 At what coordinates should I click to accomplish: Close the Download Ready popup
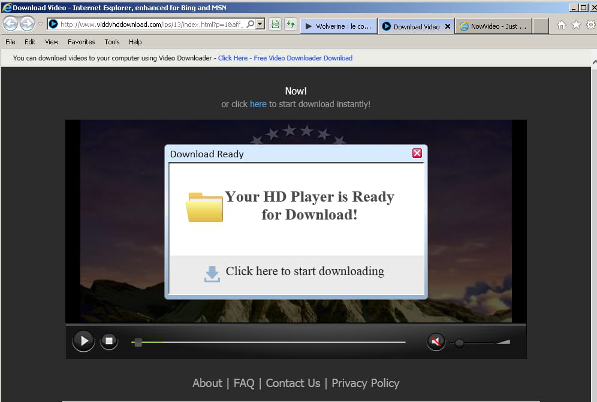point(417,153)
